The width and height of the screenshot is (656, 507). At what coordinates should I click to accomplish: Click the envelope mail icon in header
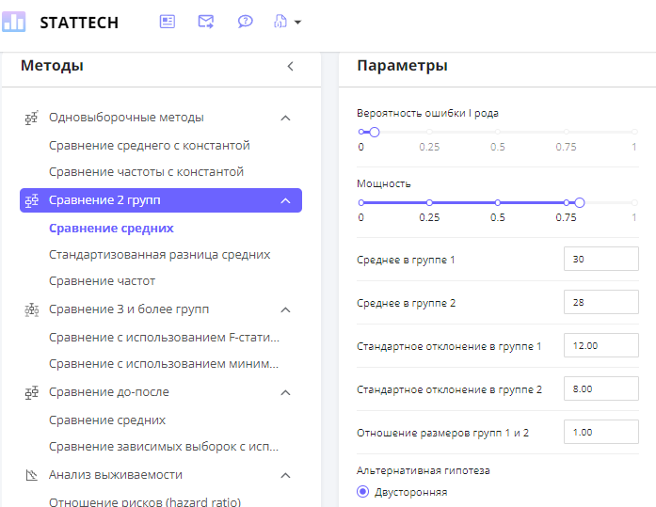[206, 23]
